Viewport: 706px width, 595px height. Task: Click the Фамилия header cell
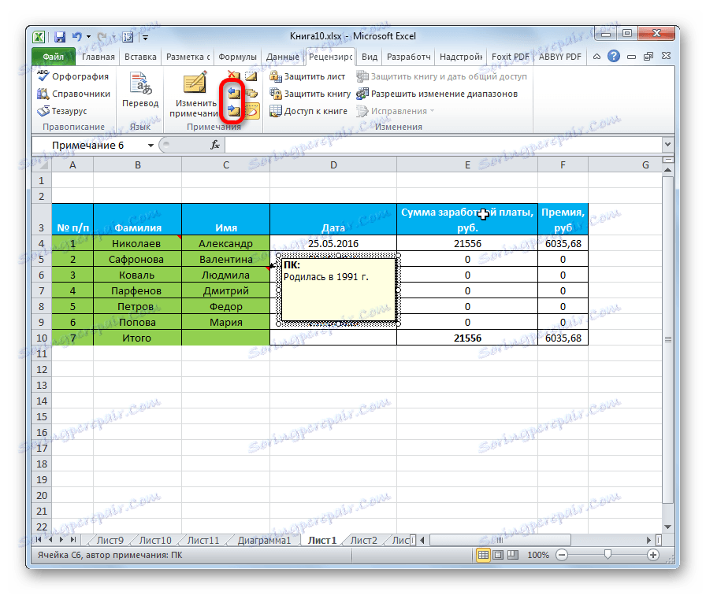[137, 220]
